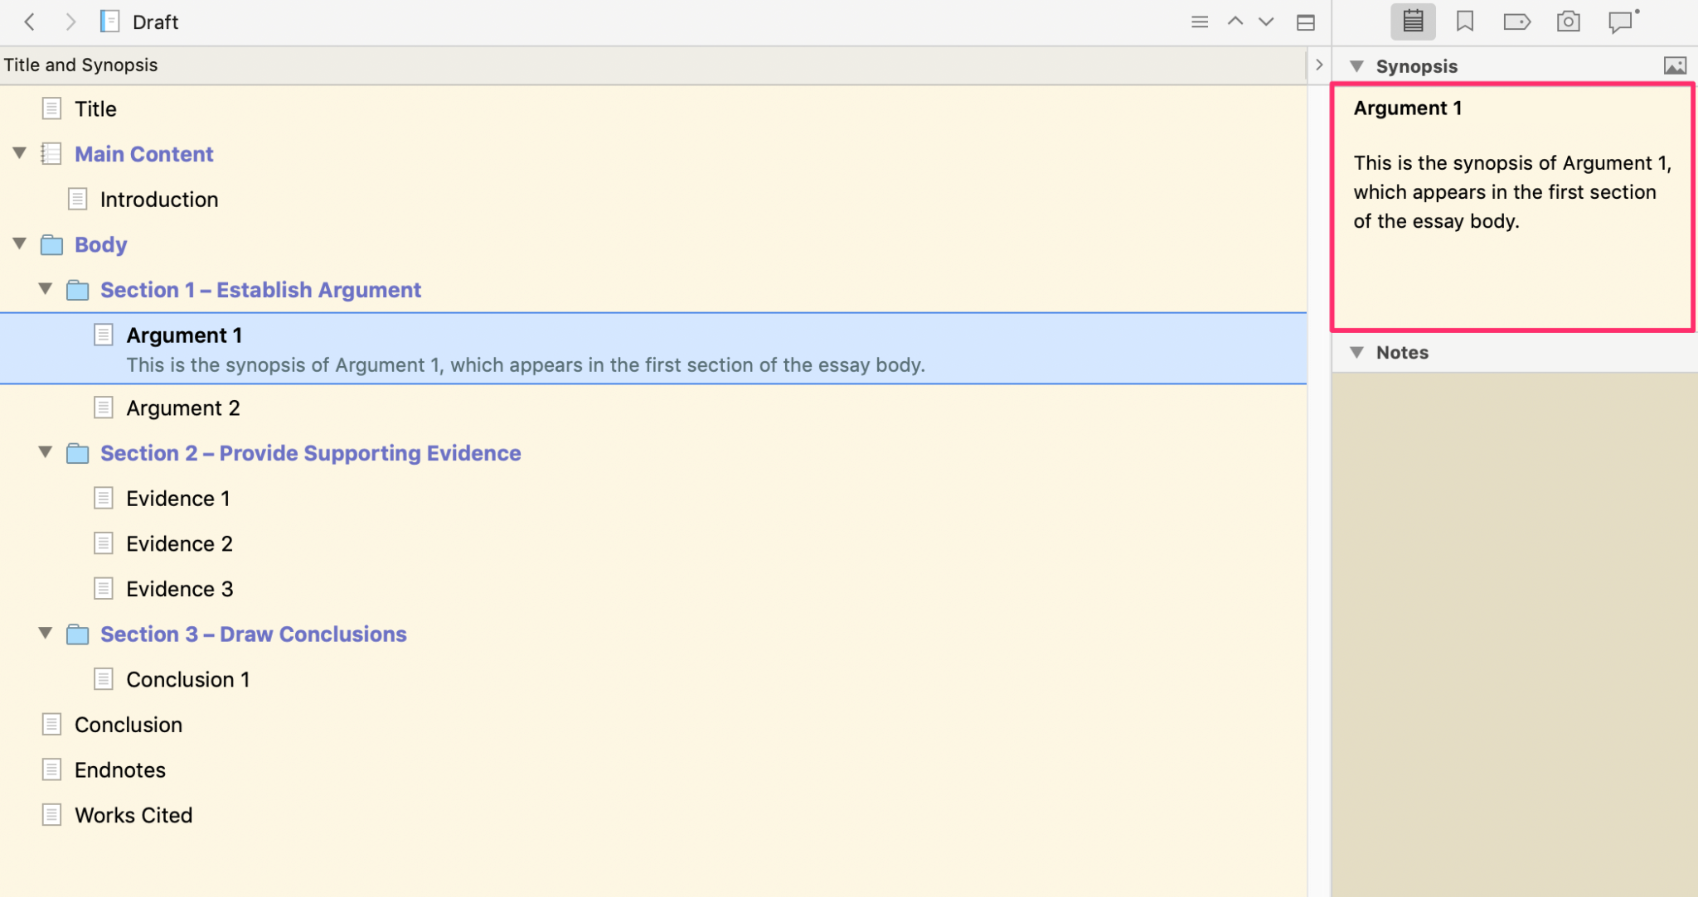1698x897 pixels.
Task: Open the split editor toggle icon
Action: pyautogui.click(x=1306, y=22)
